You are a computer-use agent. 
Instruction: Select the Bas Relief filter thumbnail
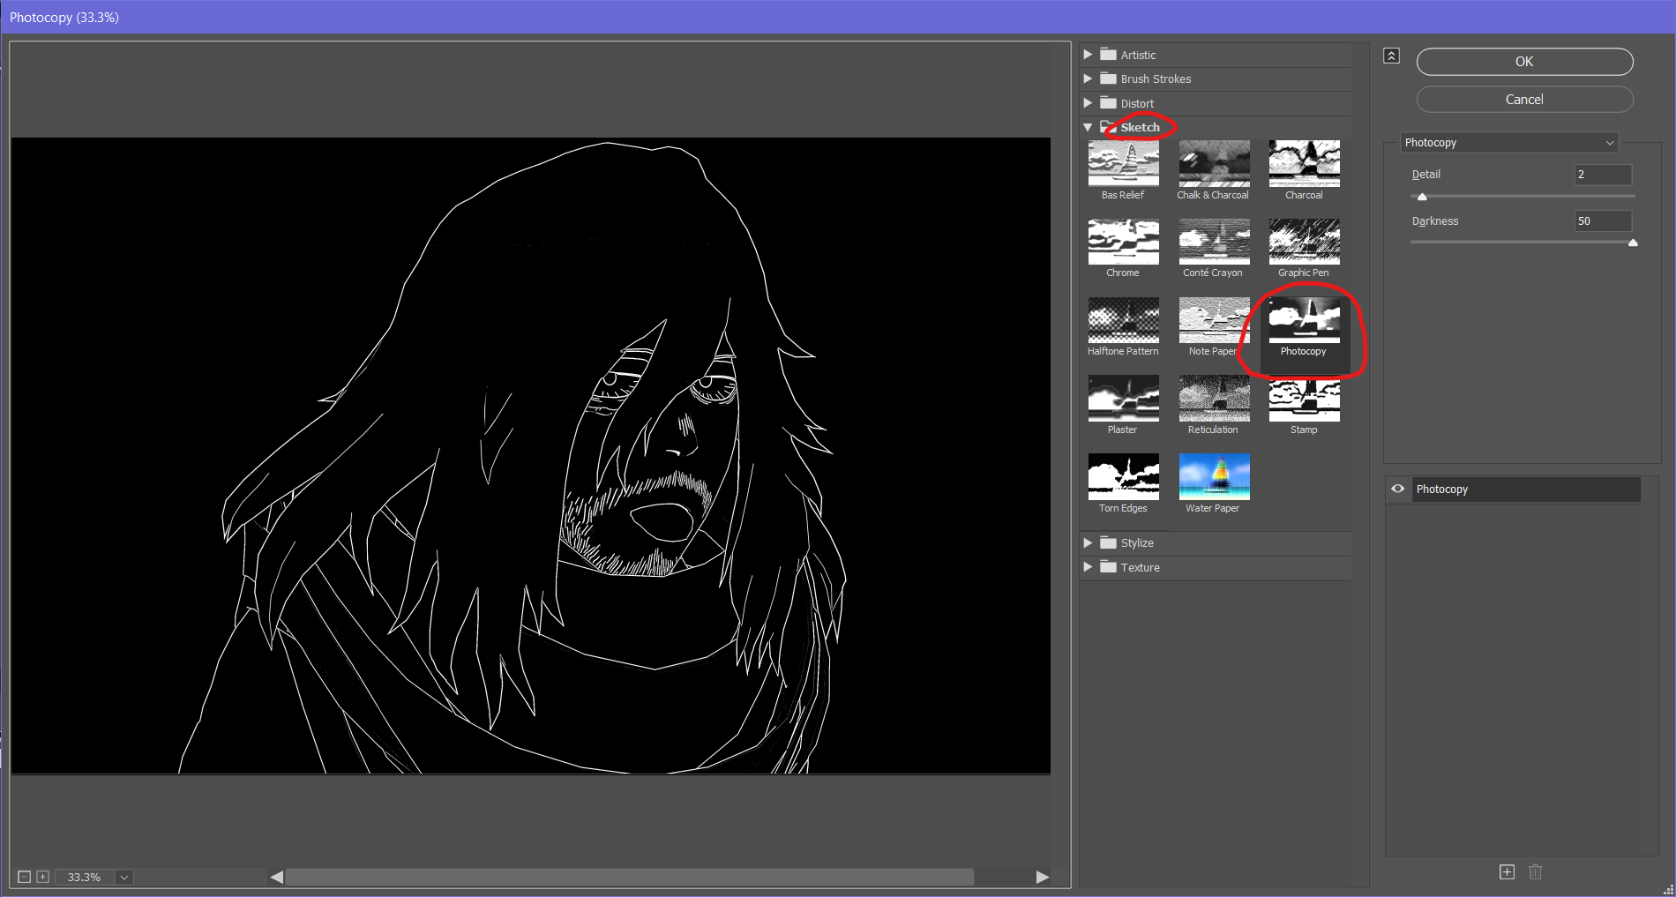(1123, 163)
